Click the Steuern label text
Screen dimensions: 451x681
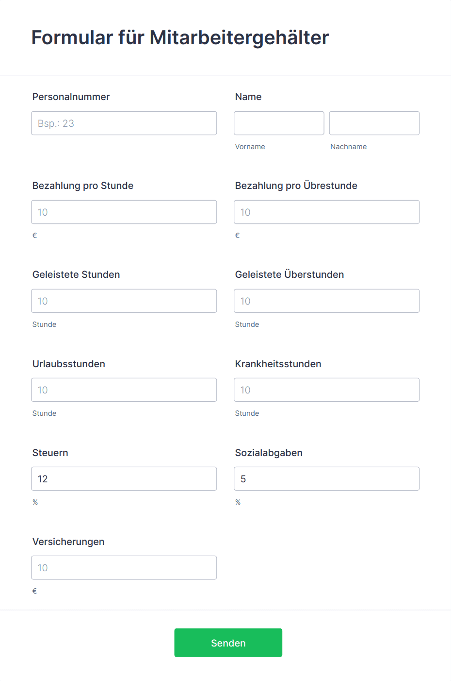pos(50,453)
